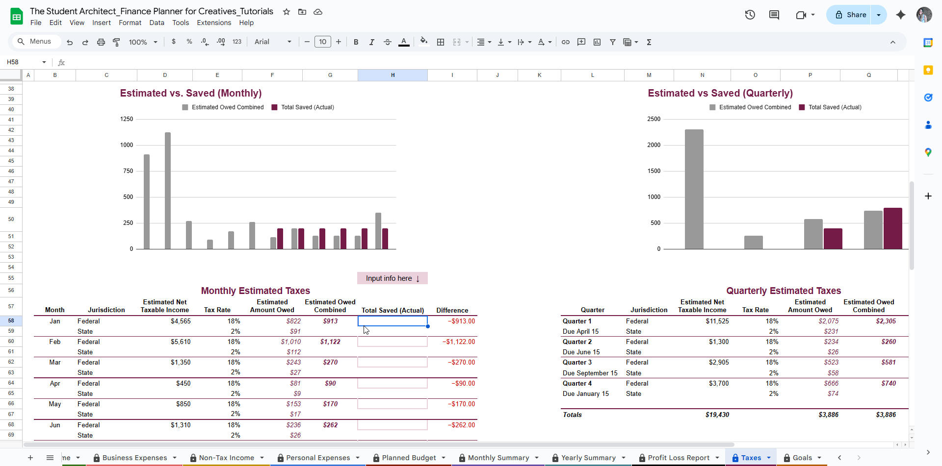Viewport: 942px width, 466px height.
Task: Open version history clock icon
Action: pos(750,15)
